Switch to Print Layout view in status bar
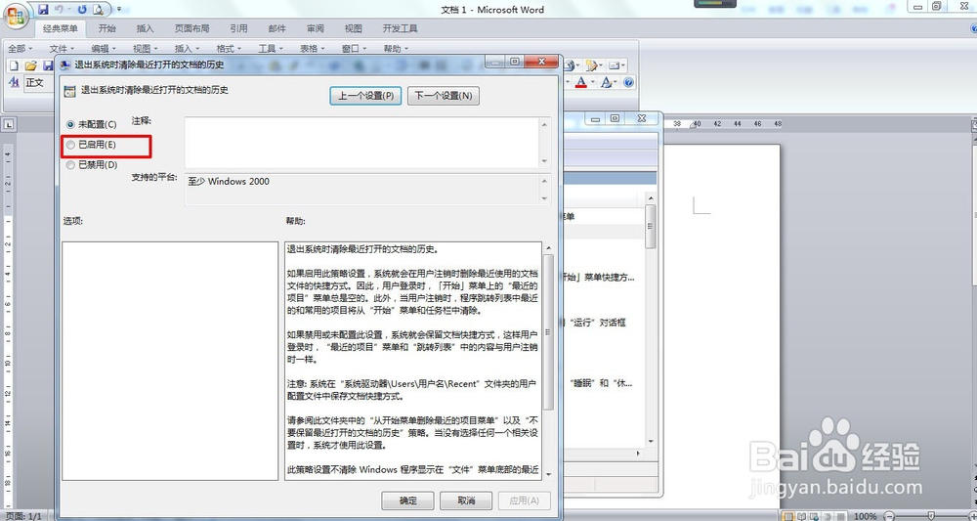Image resolution: width=977 pixels, height=521 pixels. 788,516
